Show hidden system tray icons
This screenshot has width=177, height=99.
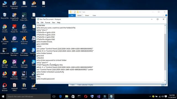(150, 97)
